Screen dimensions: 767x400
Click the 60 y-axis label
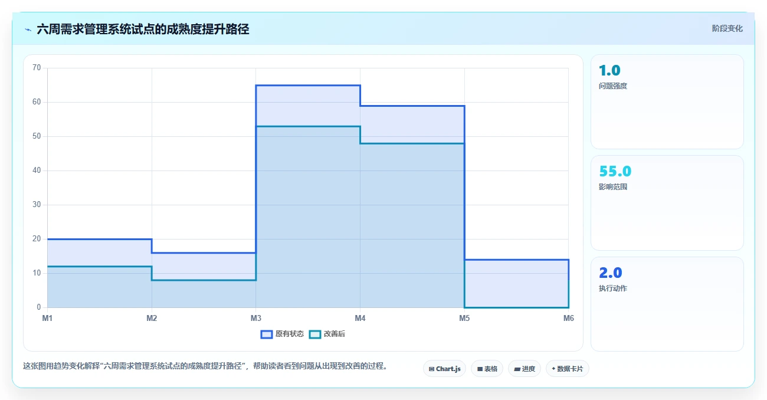coord(37,102)
